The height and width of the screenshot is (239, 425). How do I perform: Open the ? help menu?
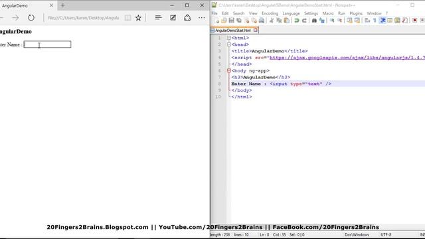pos(386,13)
